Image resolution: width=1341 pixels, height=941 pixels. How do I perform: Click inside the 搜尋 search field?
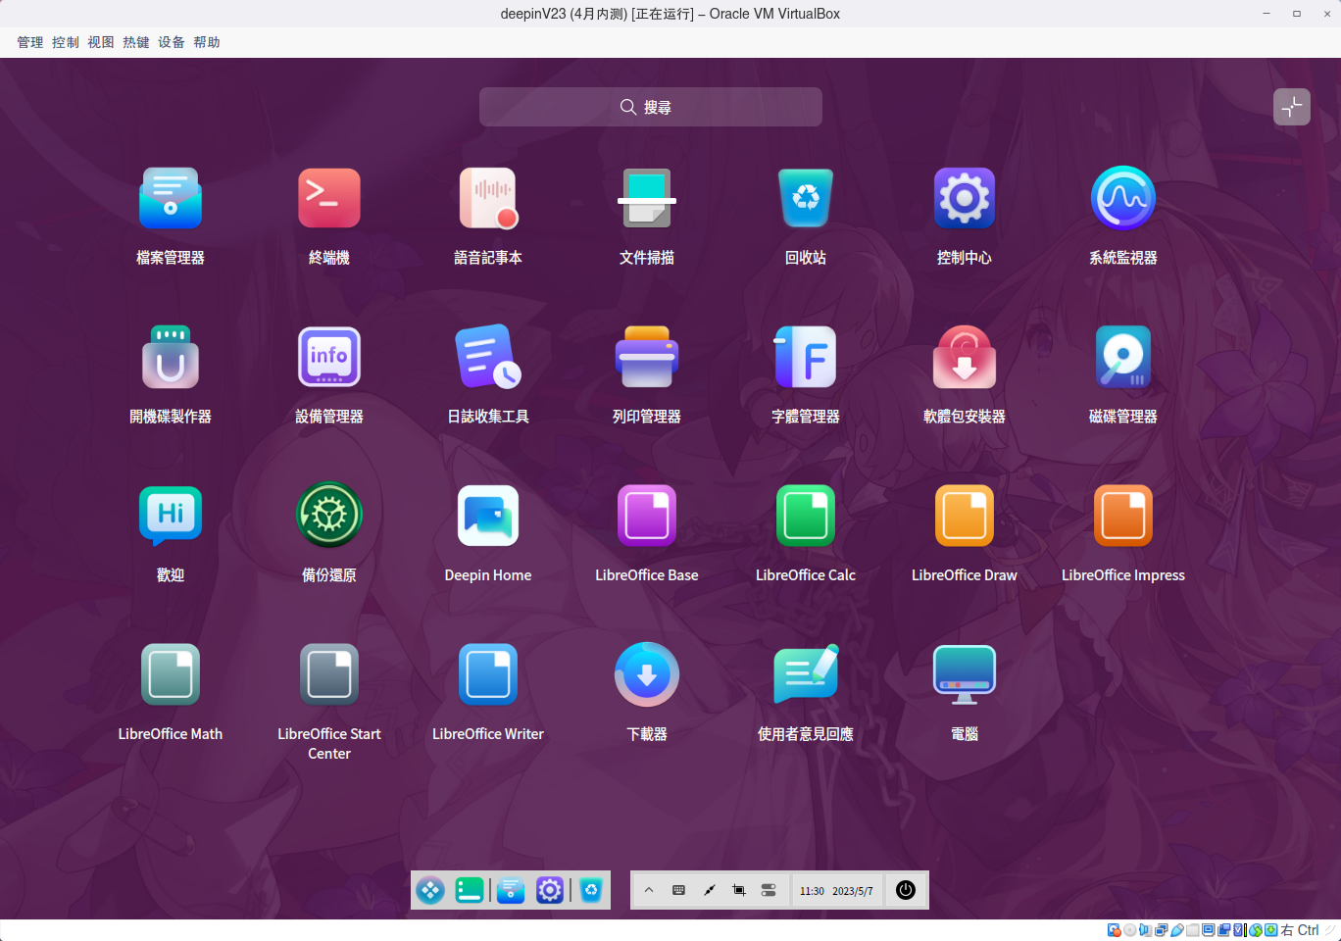point(650,107)
